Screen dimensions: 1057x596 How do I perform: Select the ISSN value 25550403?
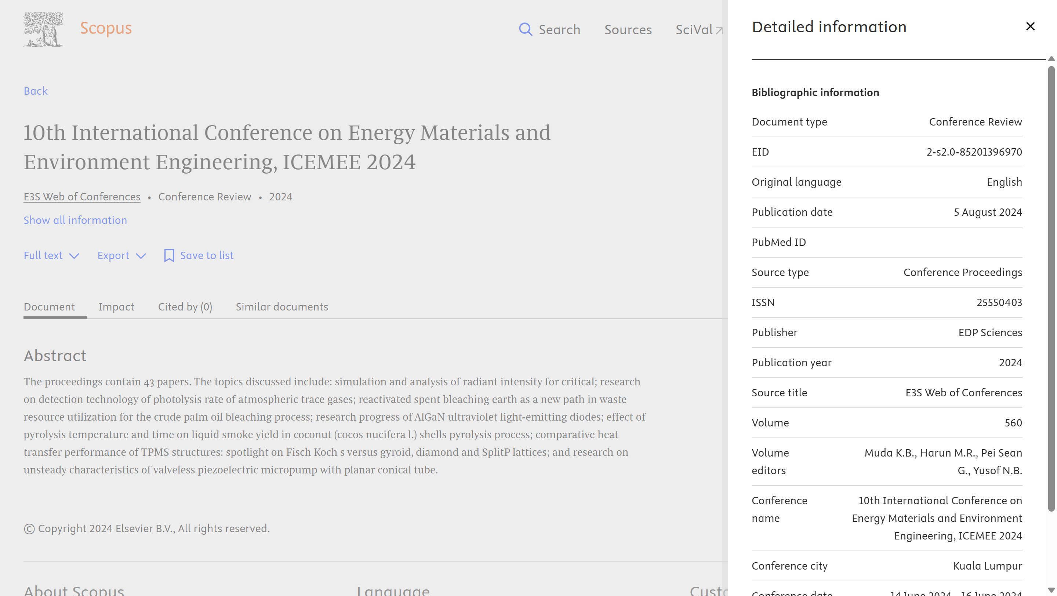(999, 303)
